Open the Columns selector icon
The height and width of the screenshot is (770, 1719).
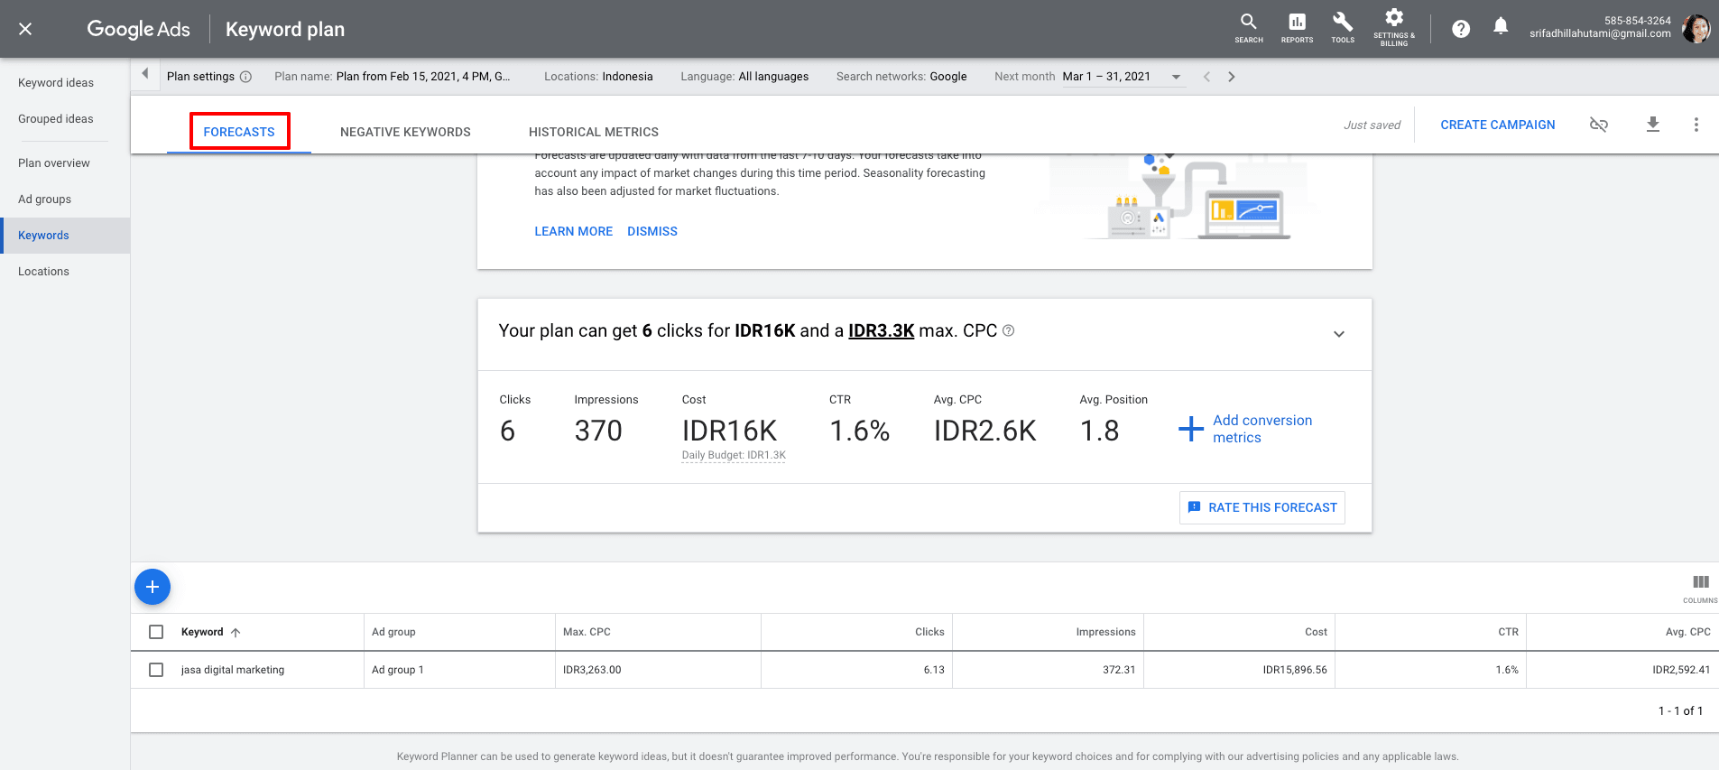click(1700, 583)
